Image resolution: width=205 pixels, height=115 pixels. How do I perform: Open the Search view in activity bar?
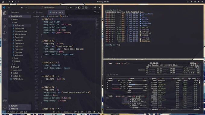tap(5, 20)
